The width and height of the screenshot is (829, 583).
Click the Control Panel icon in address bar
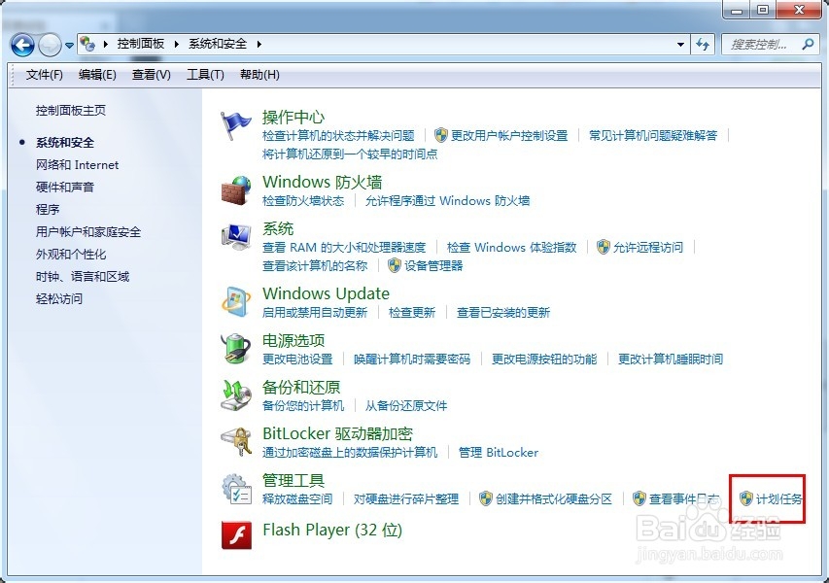tap(87, 44)
